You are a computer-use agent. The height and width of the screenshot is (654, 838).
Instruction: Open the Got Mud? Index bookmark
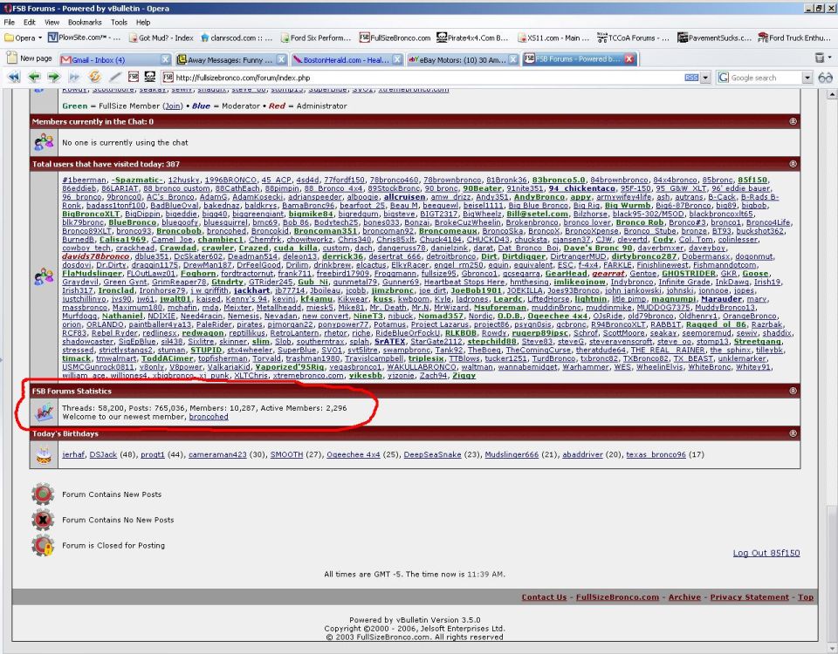click(161, 37)
